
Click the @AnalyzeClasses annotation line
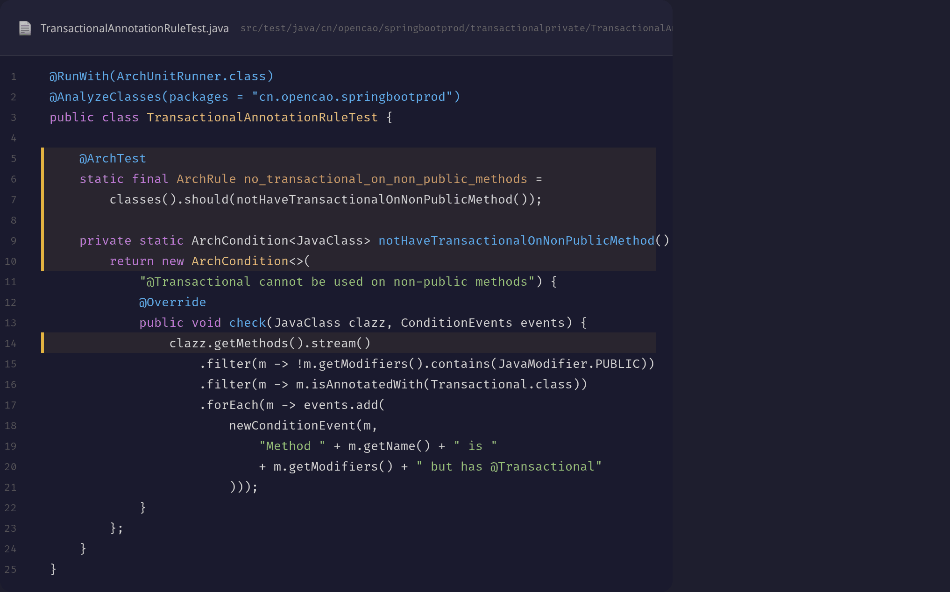tap(255, 97)
